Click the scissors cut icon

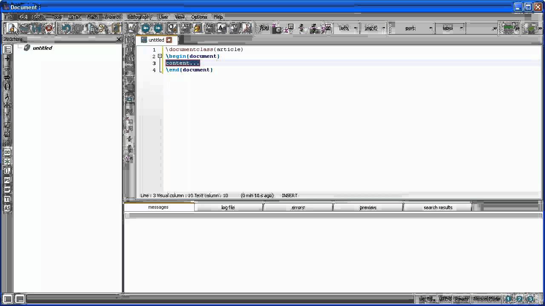pyautogui.click(x=103, y=28)
